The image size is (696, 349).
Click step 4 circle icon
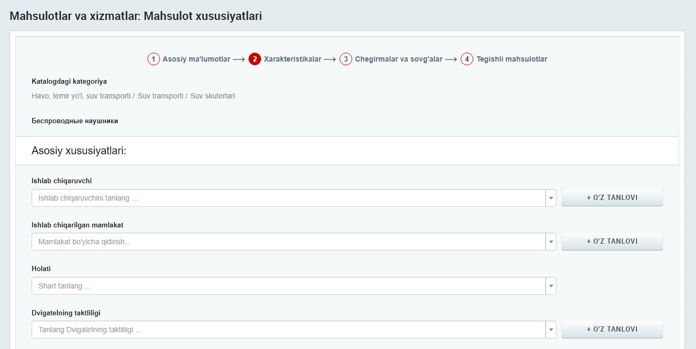467,59
